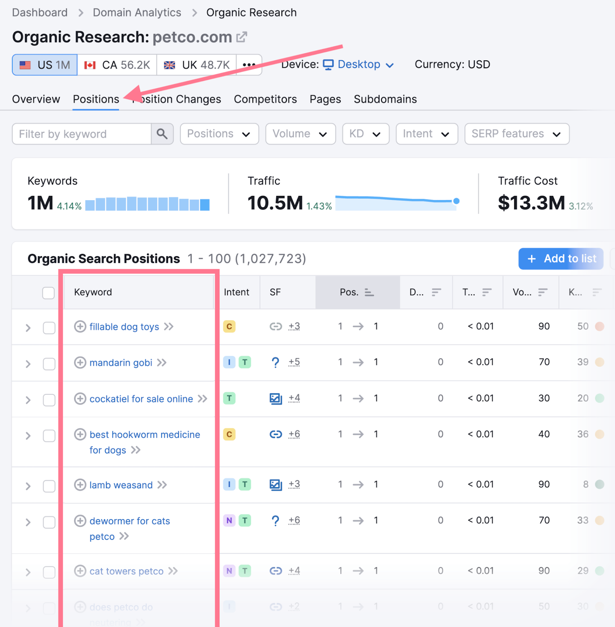Open the SERP features filter dropdown
Screen dimensions: 615x627
point(517,134)
